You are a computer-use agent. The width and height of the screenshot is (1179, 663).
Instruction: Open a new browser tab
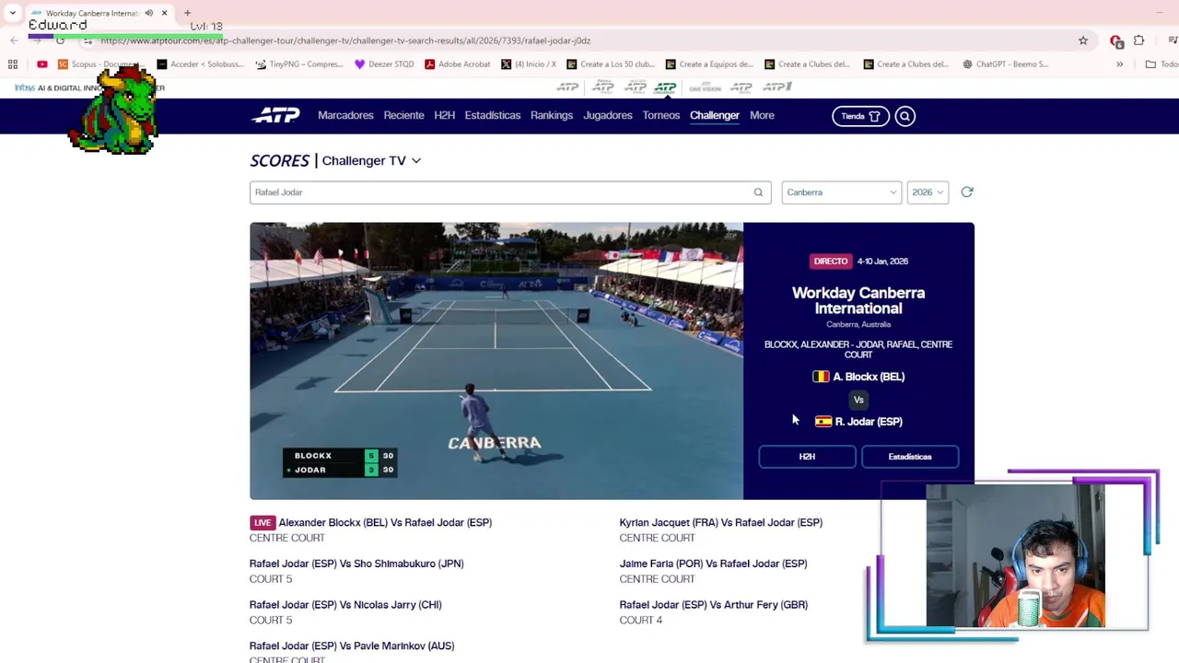[187, 13]
